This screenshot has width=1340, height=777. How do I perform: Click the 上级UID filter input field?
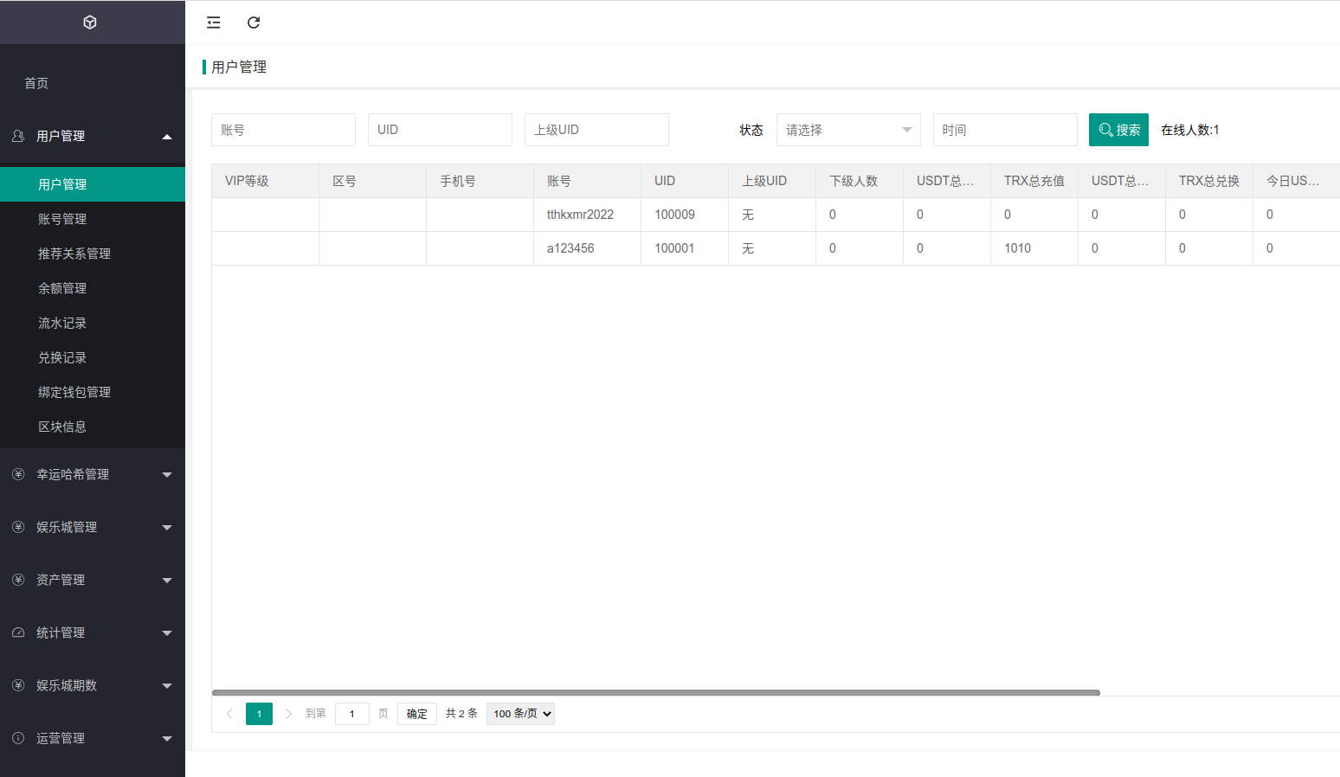(596, 130)
